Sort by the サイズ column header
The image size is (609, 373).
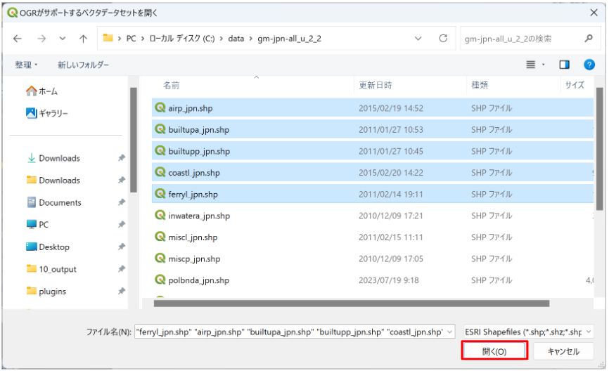click(x=575, y=86)
